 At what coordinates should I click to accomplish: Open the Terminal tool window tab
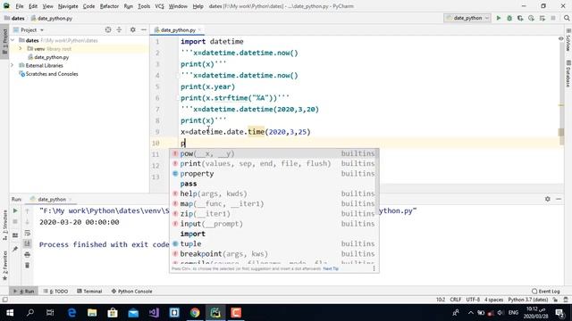point(89,292)
